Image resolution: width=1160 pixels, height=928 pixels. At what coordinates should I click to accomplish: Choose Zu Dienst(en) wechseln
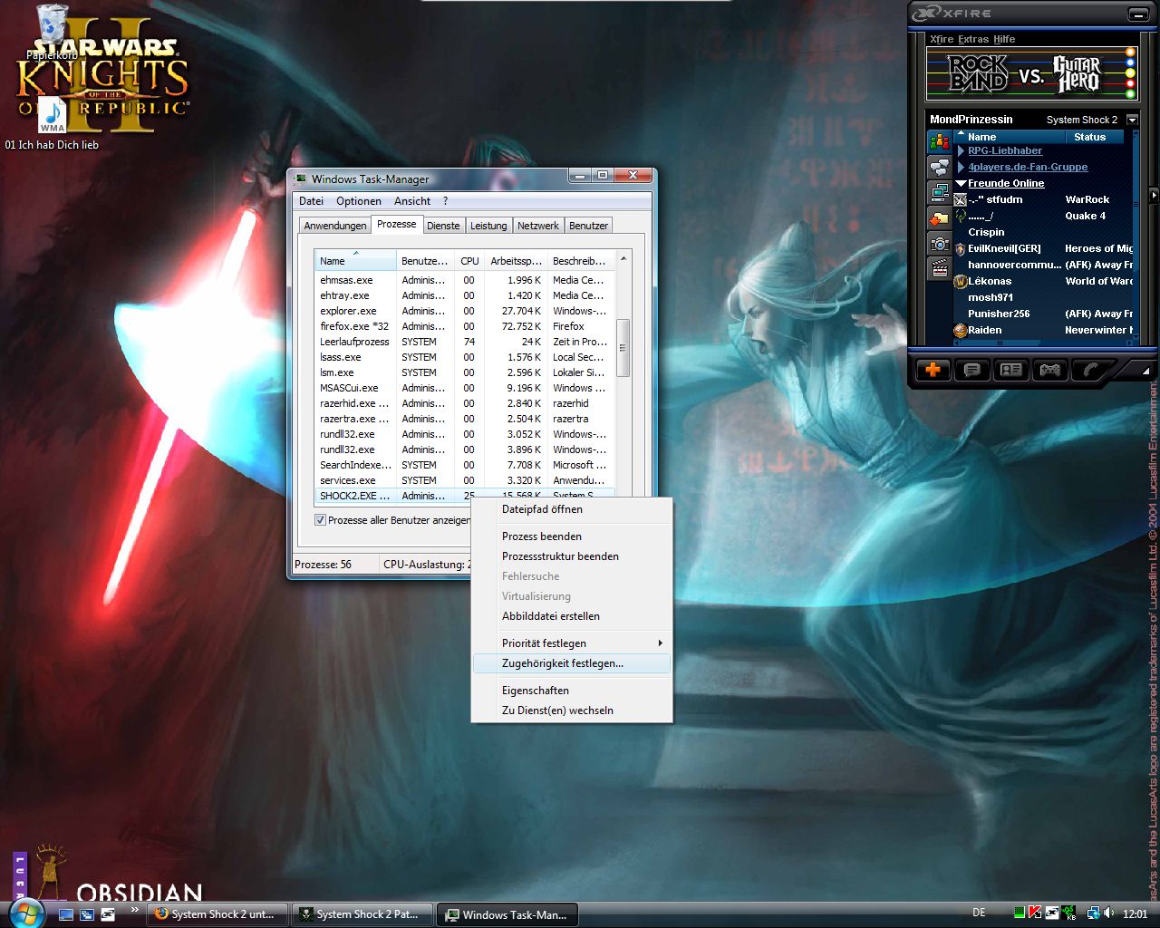572,710
